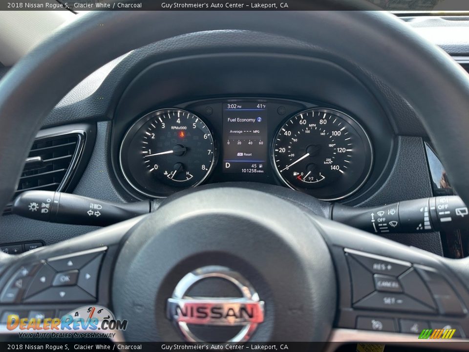Click the turn signal arrows icon on stalk

tap(94, 213)
